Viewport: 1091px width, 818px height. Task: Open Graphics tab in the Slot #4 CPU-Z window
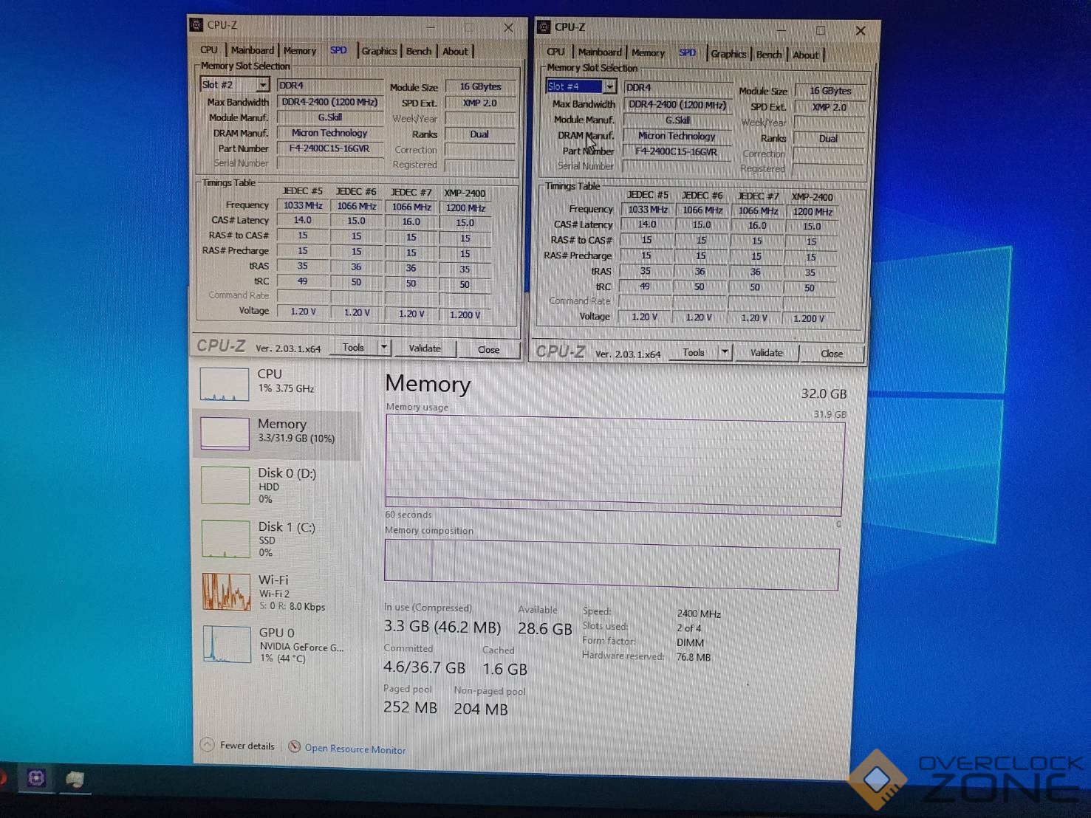[728, 54]
